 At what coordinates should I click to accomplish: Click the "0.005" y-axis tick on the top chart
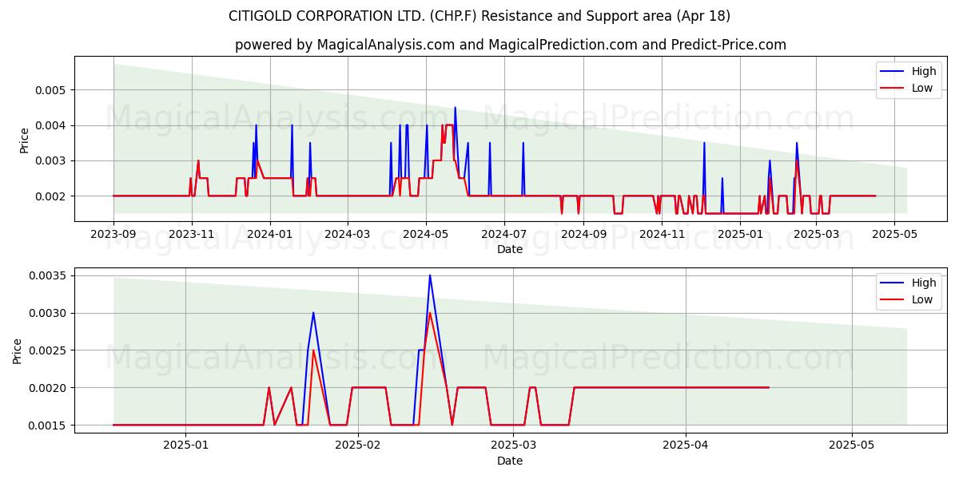coord(50,90)
